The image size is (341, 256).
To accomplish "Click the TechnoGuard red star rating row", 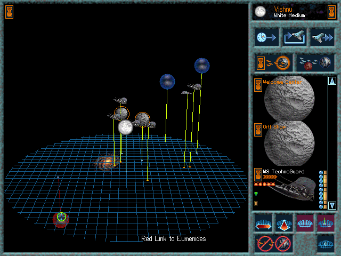I will [265, 185].
